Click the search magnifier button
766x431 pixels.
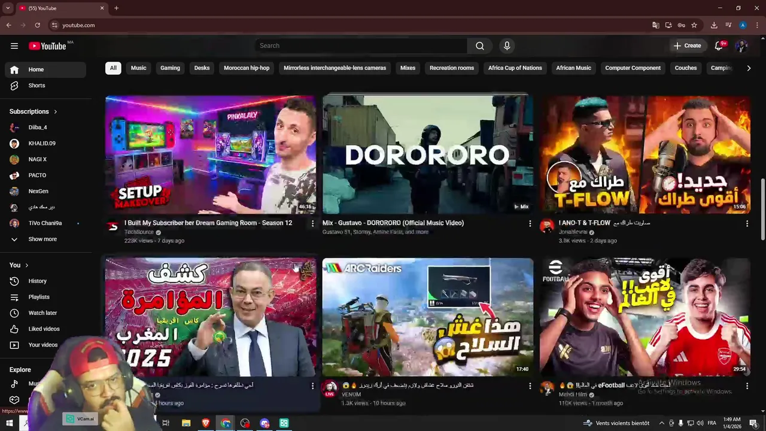[480, 45]
